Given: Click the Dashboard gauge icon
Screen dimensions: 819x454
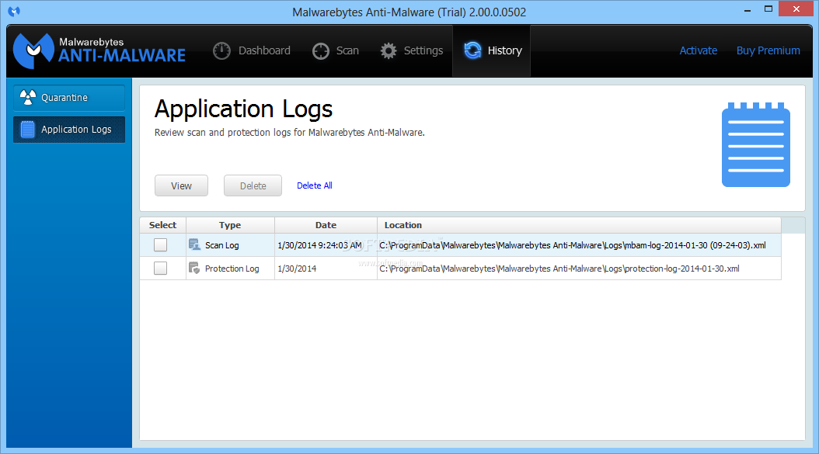Looking at the screenshot, I should tap(221, 50).
